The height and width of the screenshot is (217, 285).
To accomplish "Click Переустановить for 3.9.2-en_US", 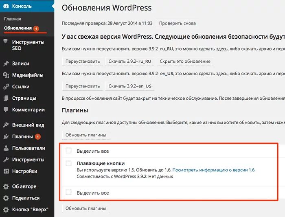I will 83,86.
